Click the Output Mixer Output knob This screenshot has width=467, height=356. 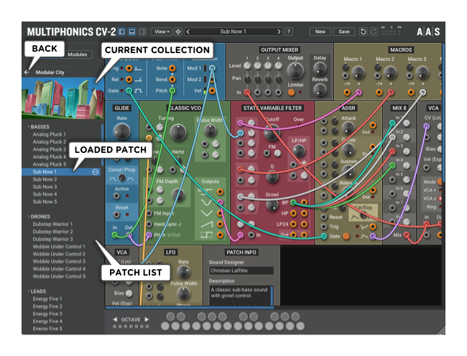tap(295, 71)
